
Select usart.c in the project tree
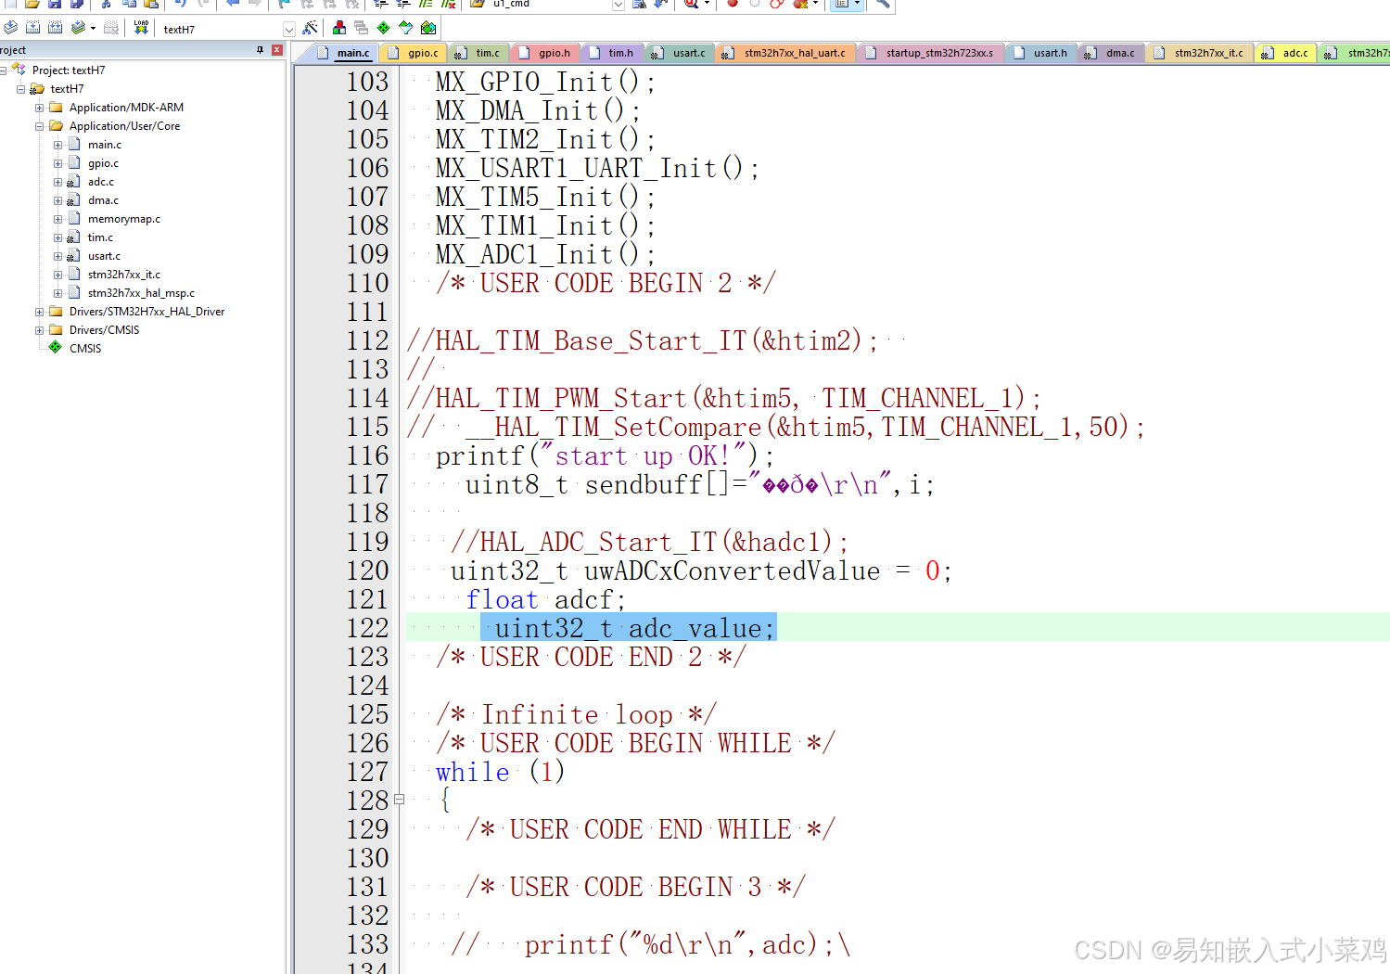(104, 256)
